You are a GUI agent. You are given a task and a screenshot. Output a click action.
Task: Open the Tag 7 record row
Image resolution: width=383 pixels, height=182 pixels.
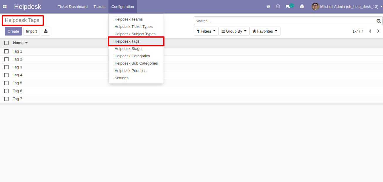click(192, 99)
